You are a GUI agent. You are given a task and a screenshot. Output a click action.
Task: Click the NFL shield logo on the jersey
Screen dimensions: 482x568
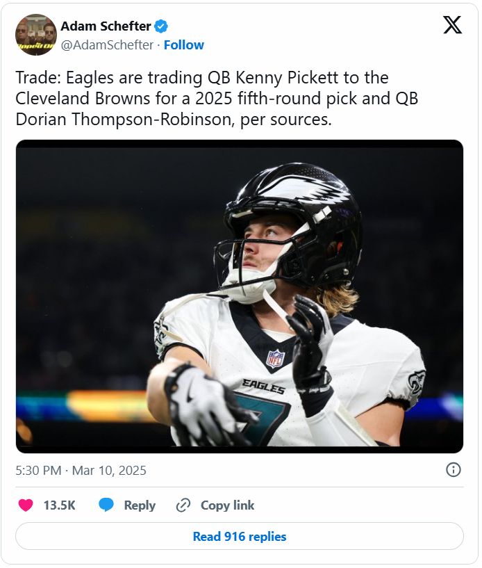tap(275, 358)
